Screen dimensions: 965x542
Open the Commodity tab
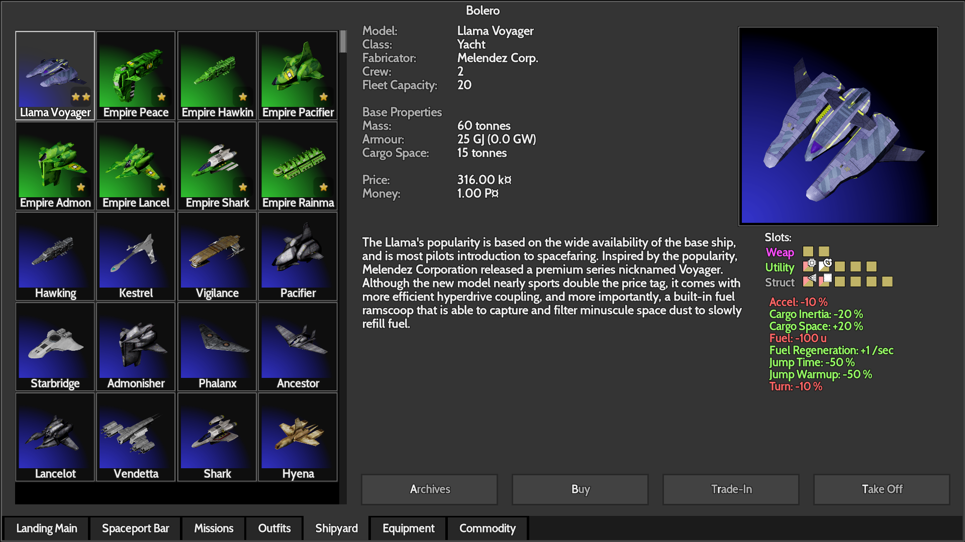point(487,528)
